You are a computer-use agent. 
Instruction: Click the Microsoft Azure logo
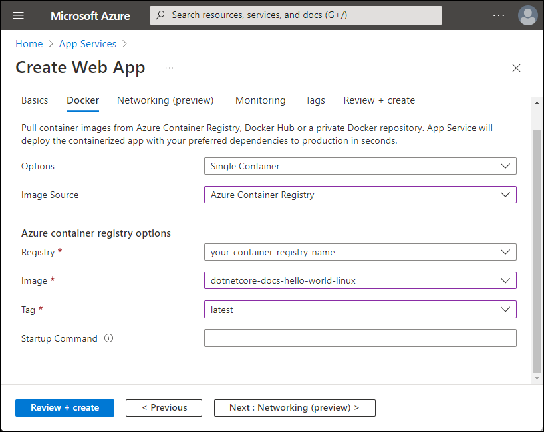[90, 15]
